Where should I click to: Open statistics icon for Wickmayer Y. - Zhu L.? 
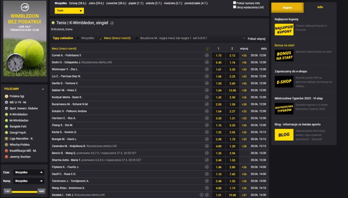[207, 69]
